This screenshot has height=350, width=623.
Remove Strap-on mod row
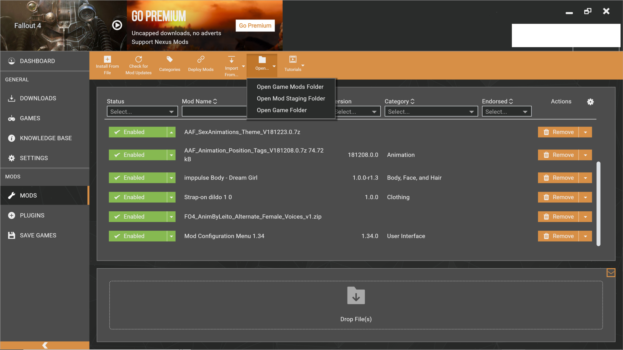coord(558,197)
